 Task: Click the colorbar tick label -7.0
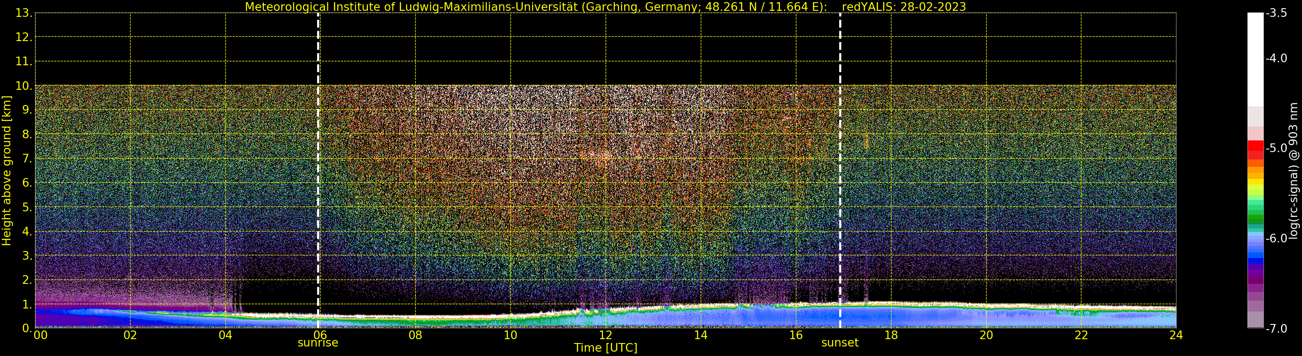tap(1276, 329)
